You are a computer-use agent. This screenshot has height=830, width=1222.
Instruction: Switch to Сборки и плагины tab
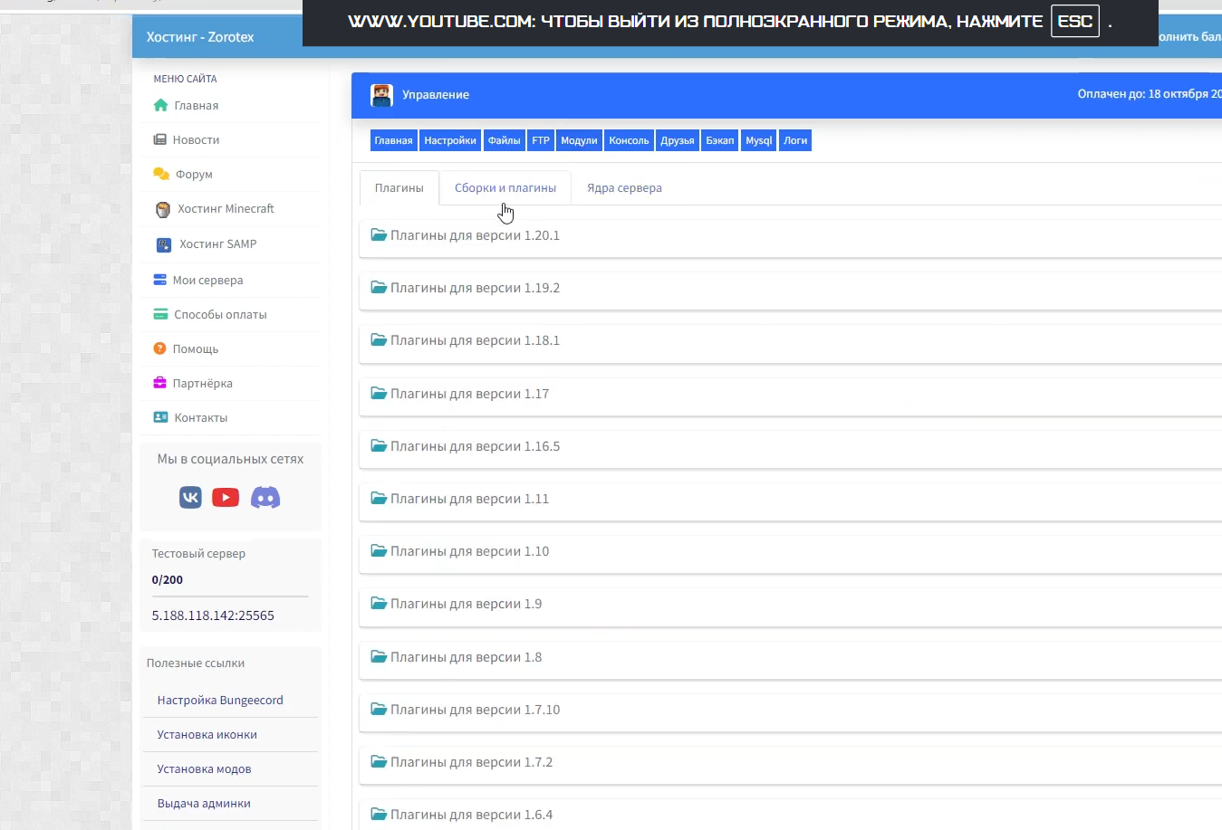click(x=505, y=188)
